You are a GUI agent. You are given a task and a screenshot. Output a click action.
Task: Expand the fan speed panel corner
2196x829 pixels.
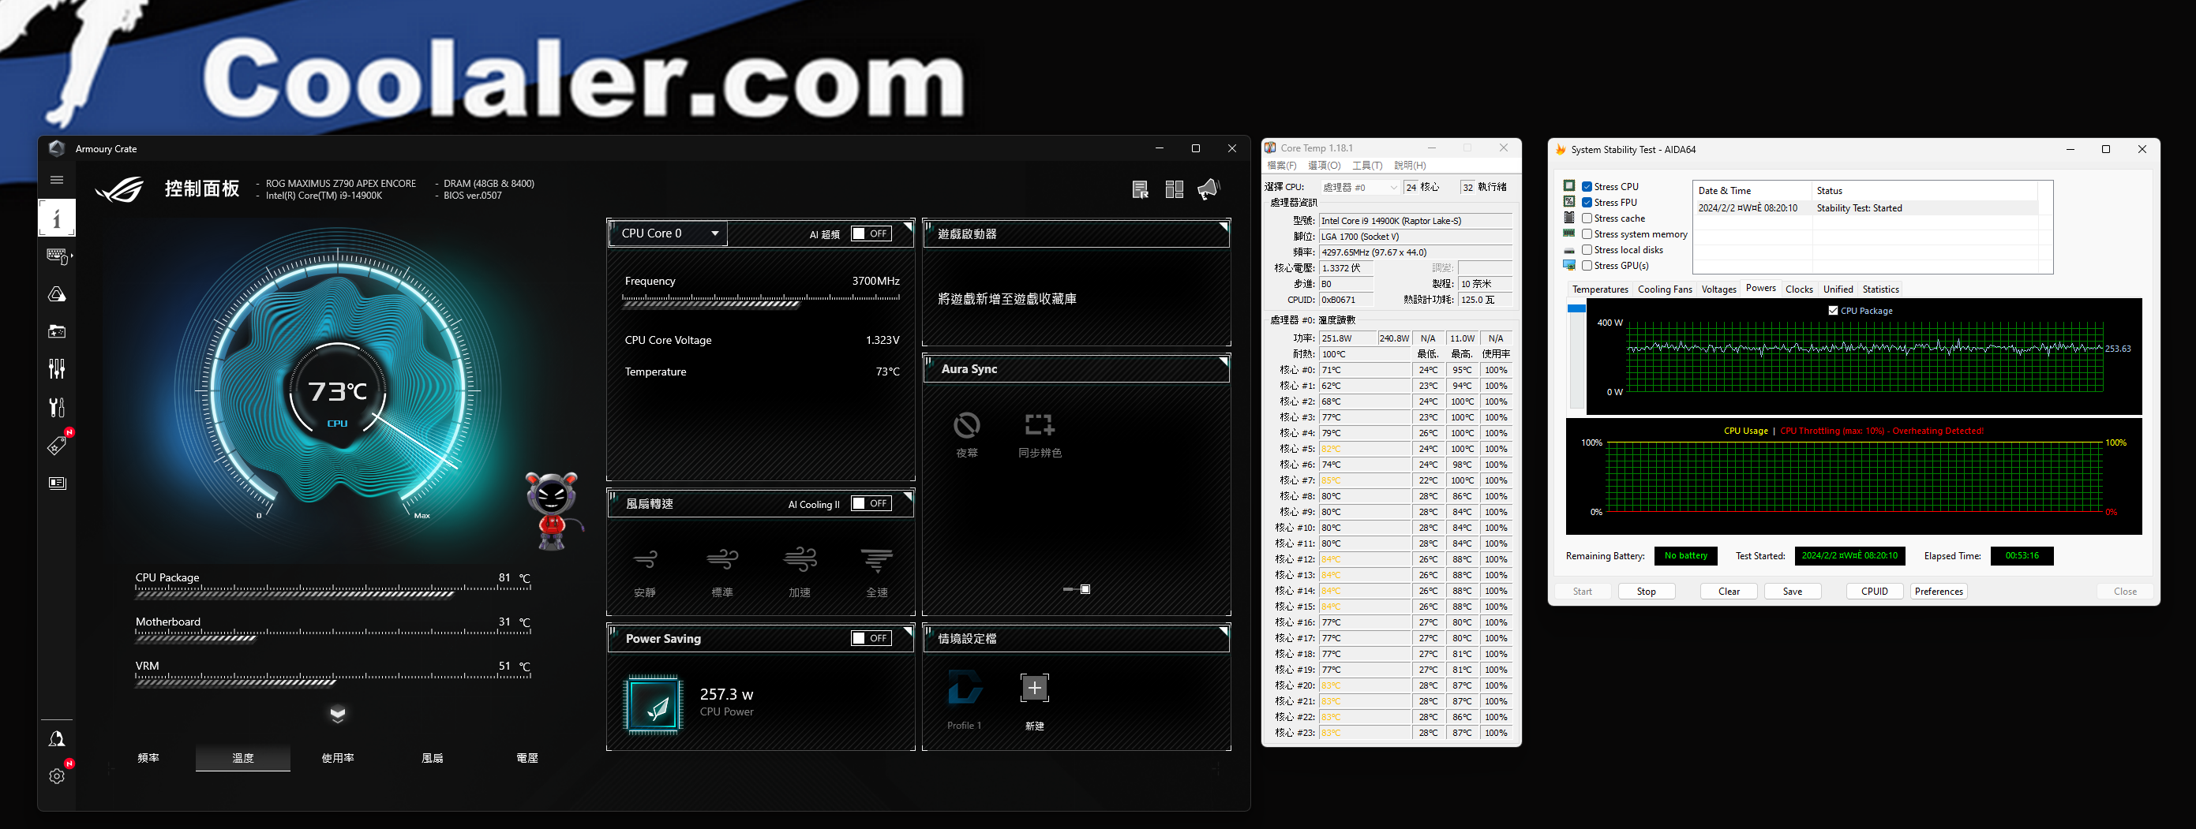tap(908, 497)
